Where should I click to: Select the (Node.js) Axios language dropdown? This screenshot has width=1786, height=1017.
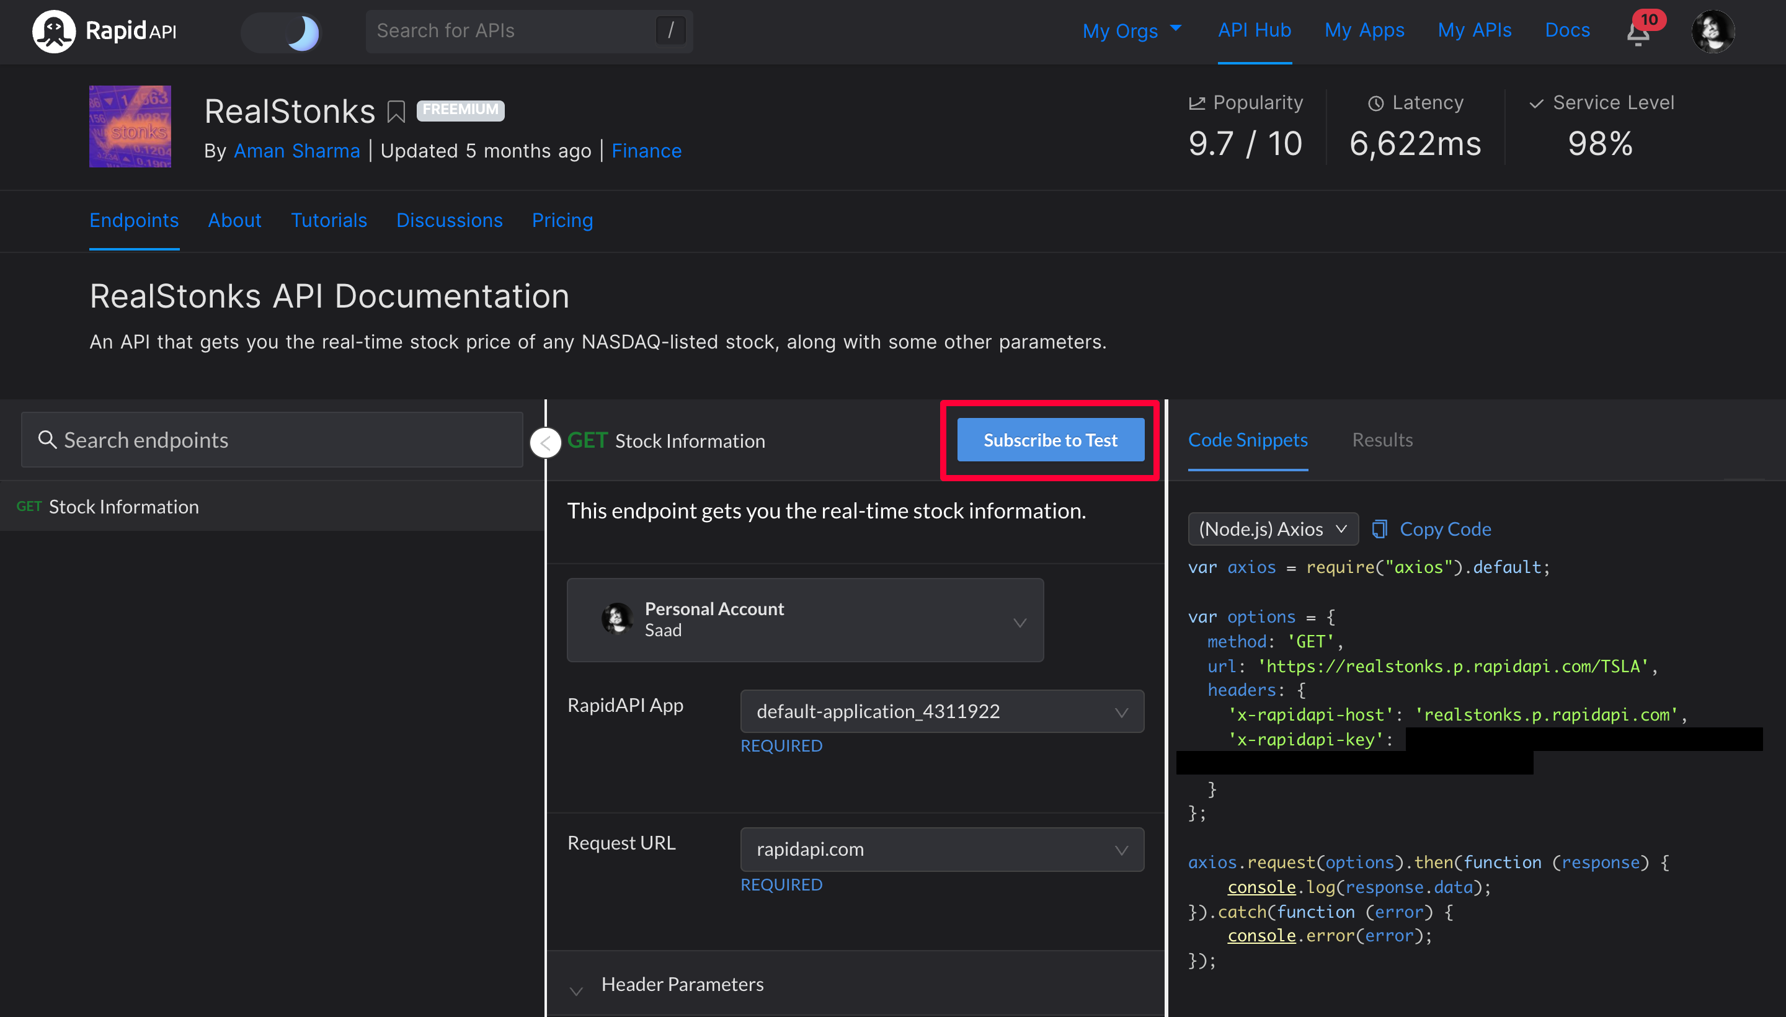coord(1272,530)
